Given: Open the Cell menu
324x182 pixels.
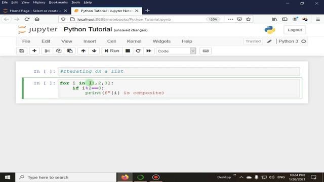Looking at the screenshot, I should coord(111,41).
